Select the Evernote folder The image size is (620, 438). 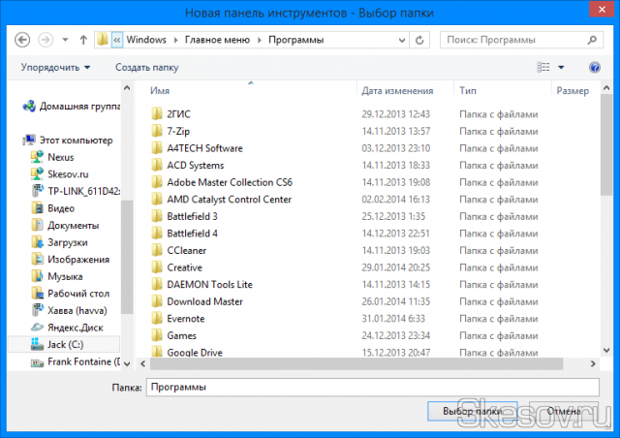click(185, 318)
